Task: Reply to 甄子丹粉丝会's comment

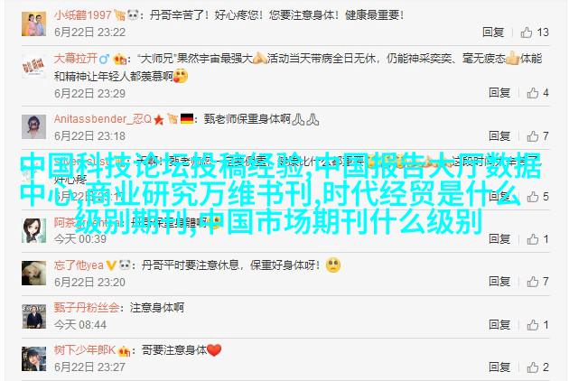Action: [499, 325]
